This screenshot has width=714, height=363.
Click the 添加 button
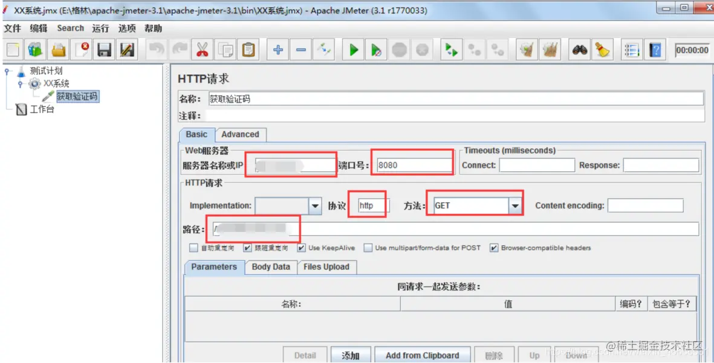coord(351,355)
